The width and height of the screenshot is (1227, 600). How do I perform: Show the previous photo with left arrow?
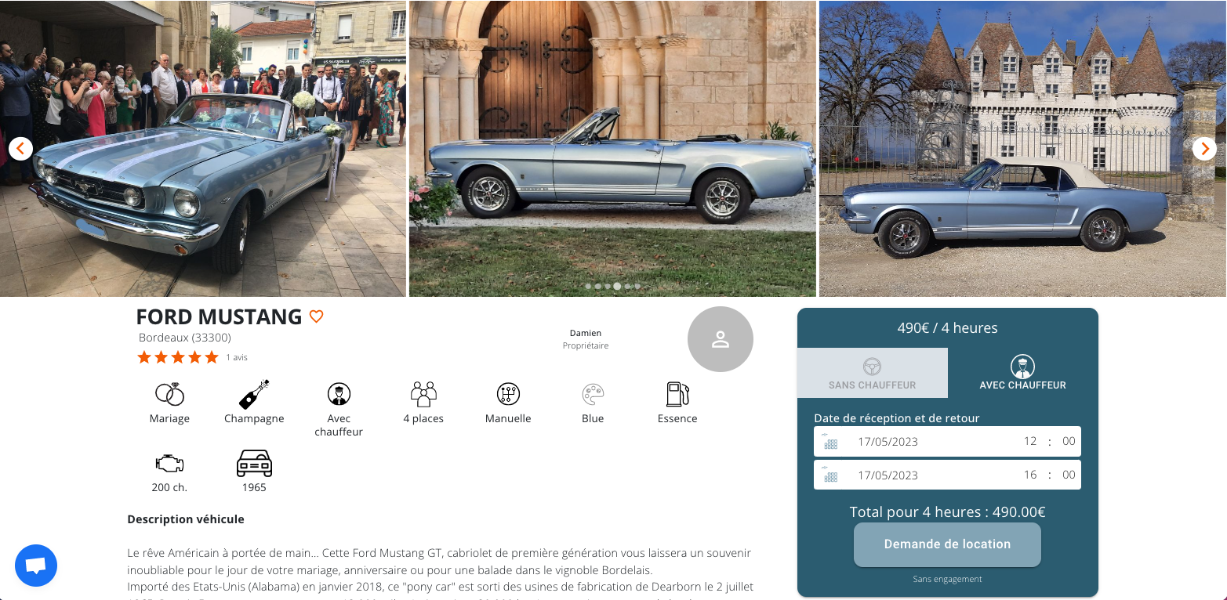click(x=20, y=148)
